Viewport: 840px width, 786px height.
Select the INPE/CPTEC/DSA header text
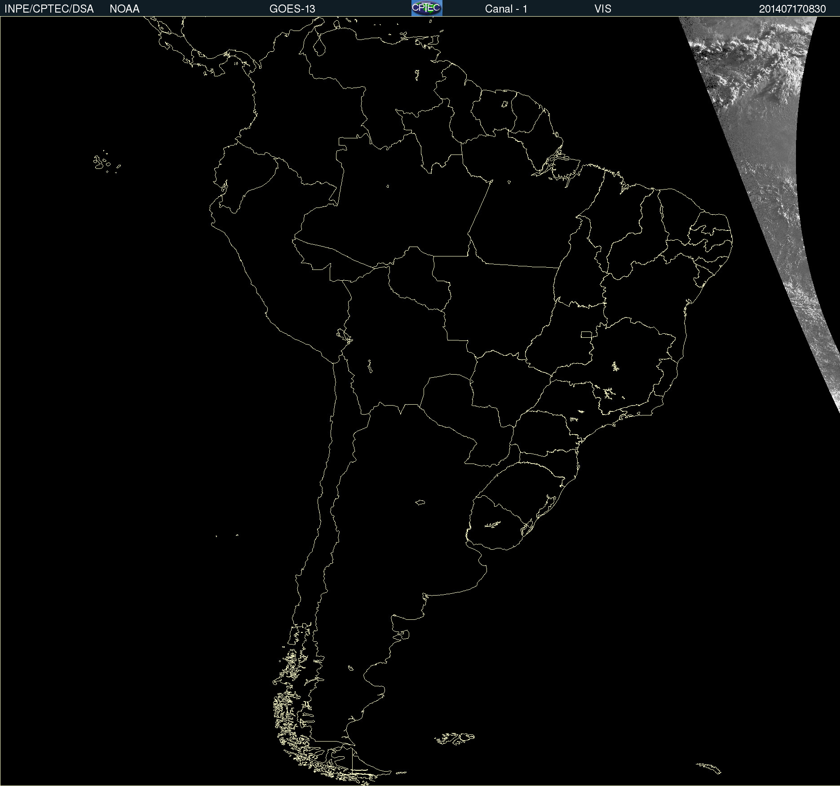point(49,9)
